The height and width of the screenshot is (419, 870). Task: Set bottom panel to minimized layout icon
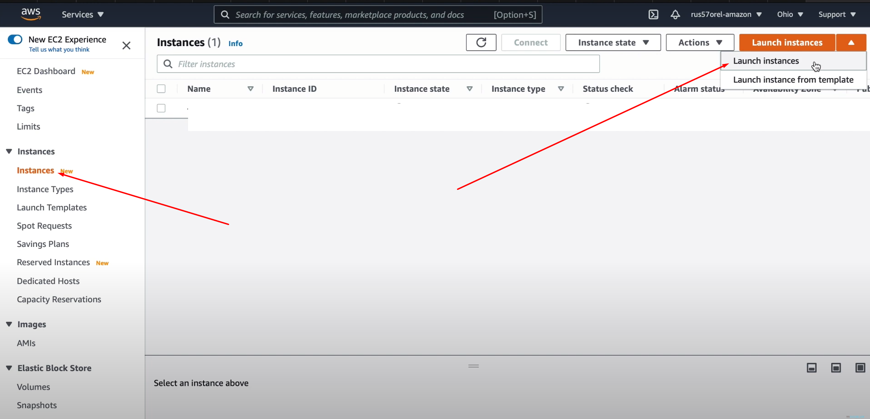812,368
